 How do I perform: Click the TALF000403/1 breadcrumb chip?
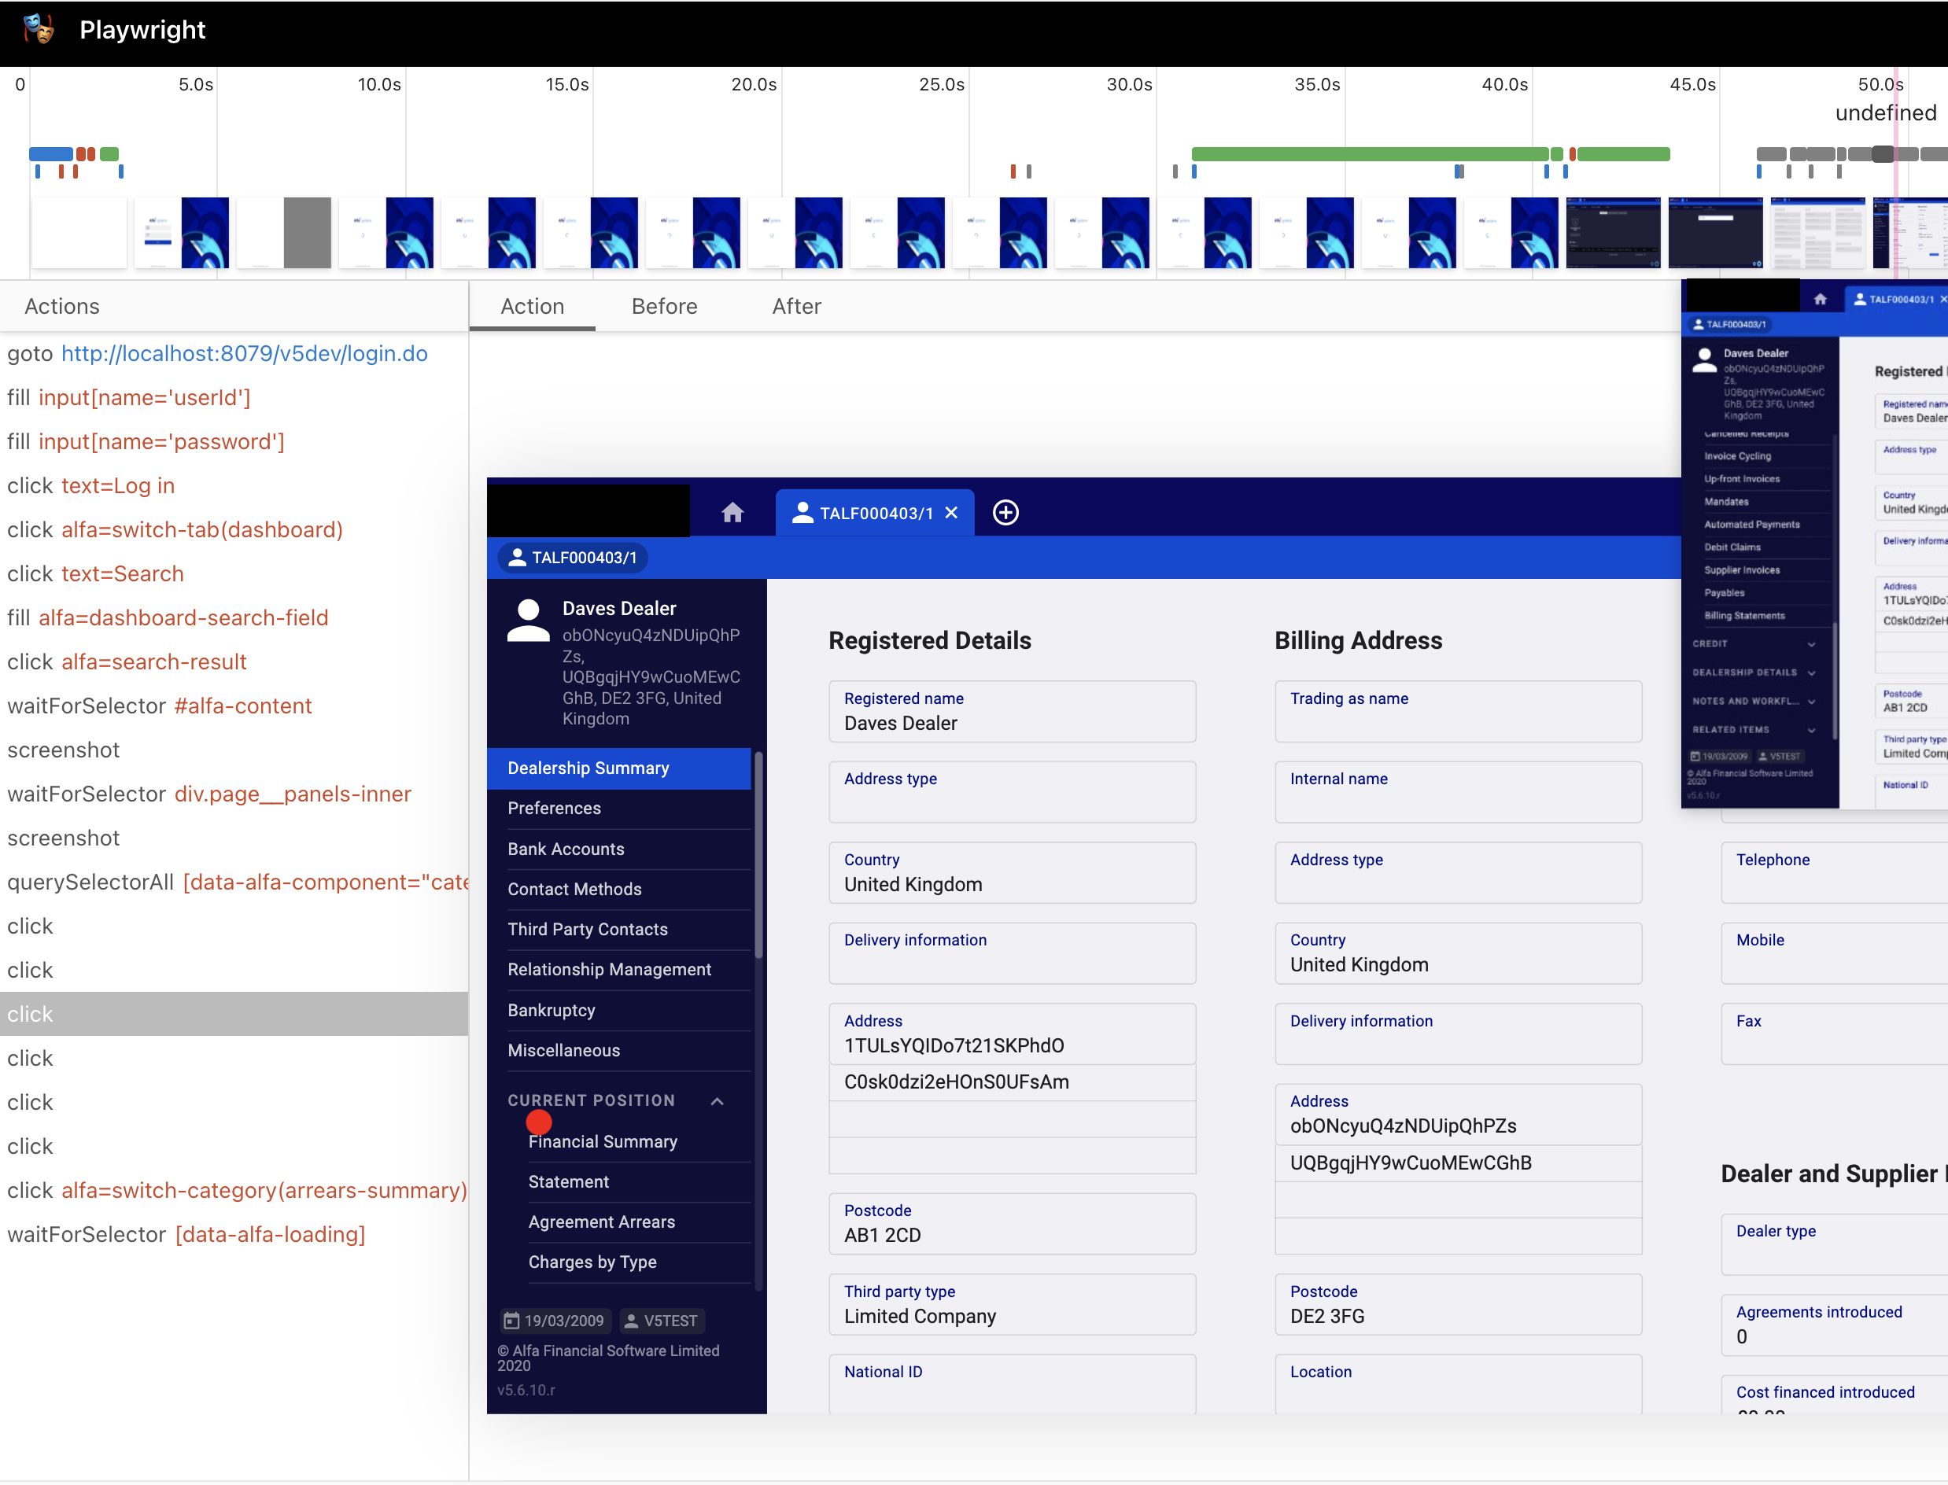572,558
